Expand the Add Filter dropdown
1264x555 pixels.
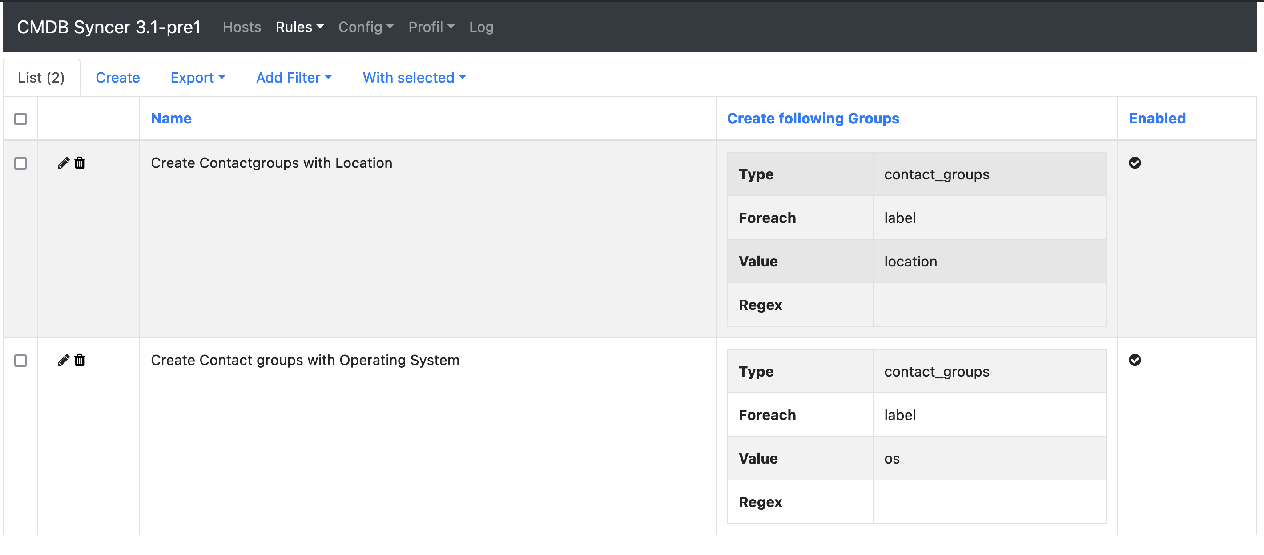click(x=294, y=77)
